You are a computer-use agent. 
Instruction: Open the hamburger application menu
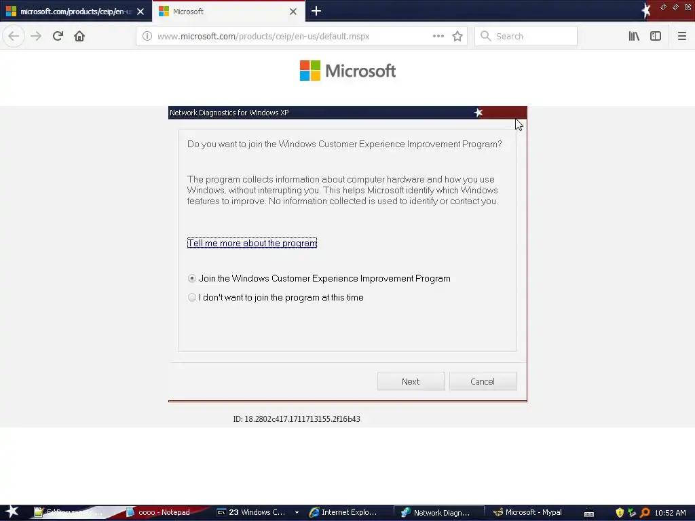681,36
